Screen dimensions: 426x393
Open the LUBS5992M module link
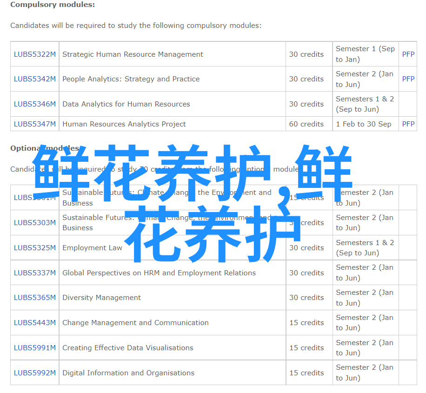[35, 373]
